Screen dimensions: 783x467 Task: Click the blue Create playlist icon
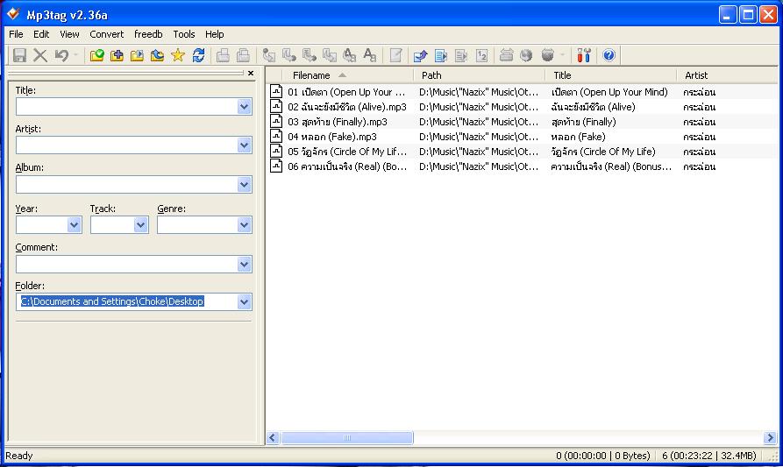[x=441, y=55]
